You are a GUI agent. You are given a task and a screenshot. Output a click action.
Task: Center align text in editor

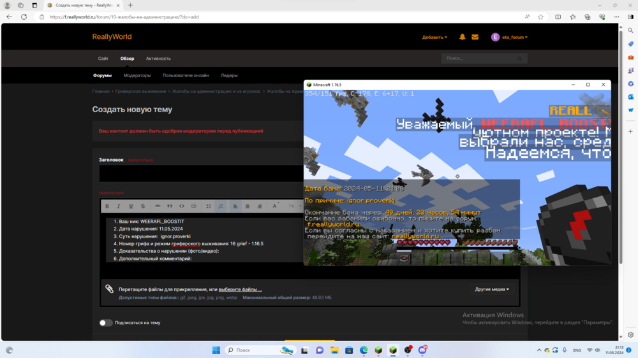248,206
